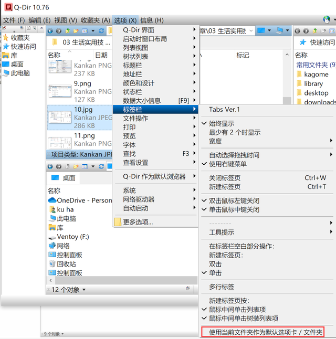Open the 12 个对象 status dropdown
This screenshot has width=336, height=339.
coord(84,290)
